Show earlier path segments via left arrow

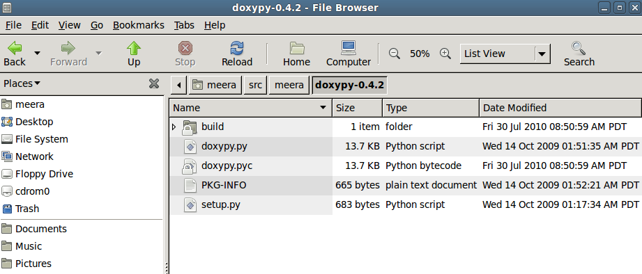178,85
